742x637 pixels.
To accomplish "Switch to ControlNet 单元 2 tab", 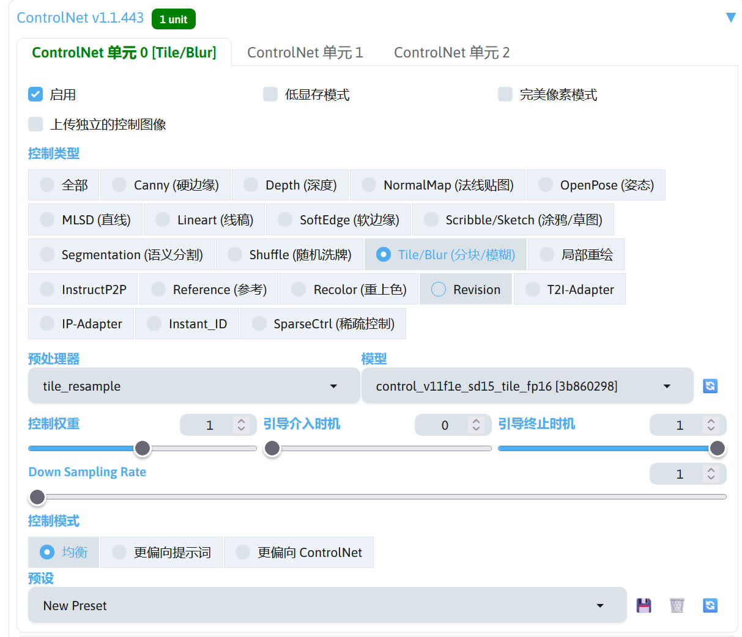I will point(451,53).
